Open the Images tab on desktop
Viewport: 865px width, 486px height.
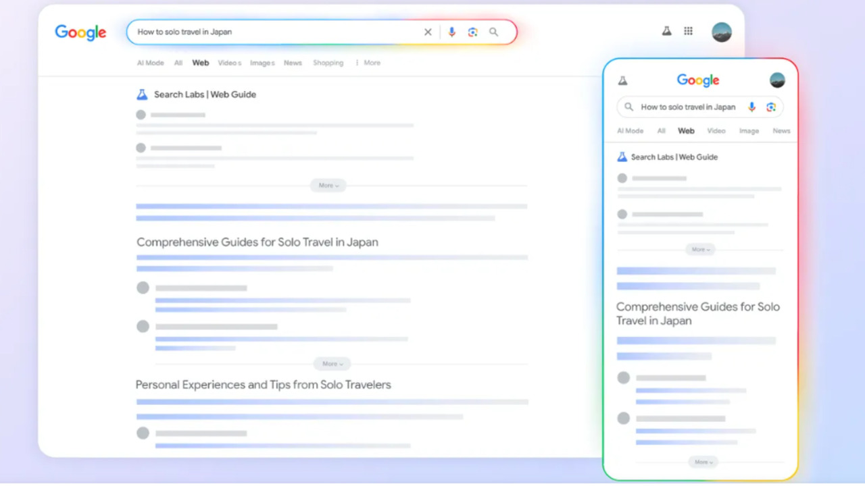[262, 63]
